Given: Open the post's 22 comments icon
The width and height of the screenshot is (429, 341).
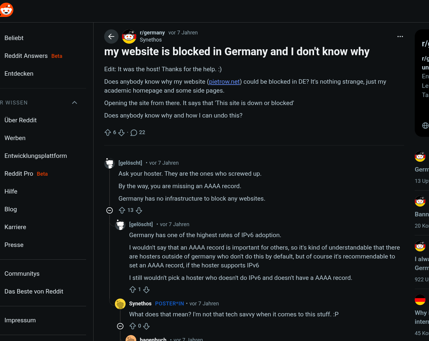Looking at the screenshot, I should pyautogui.click(x=134, y=133).
